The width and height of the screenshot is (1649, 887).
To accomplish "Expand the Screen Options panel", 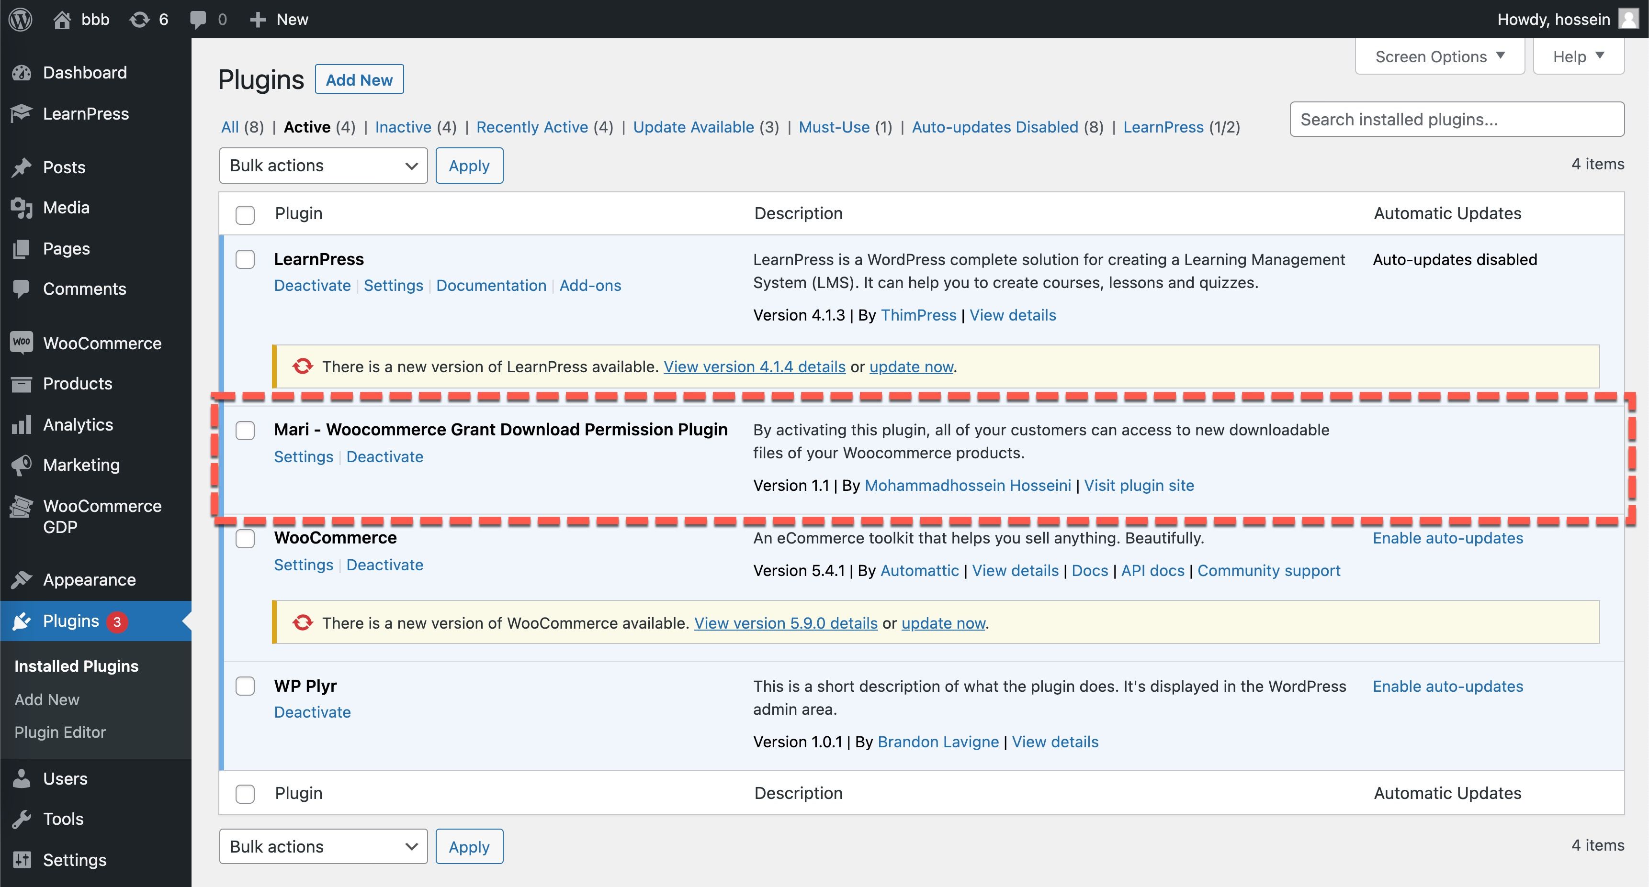I will tap(1439, 56).
